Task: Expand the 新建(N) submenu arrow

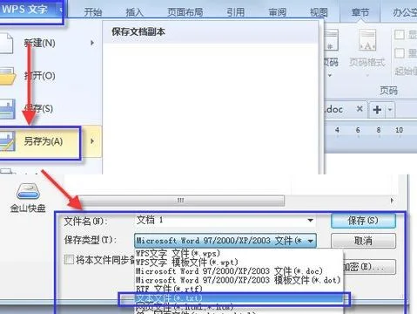Action: (92, 43)
